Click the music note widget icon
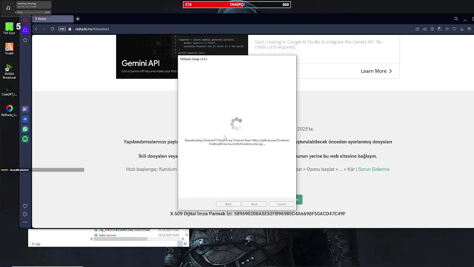The height and width of the screenshot is (267, 474). click(8, 8)
